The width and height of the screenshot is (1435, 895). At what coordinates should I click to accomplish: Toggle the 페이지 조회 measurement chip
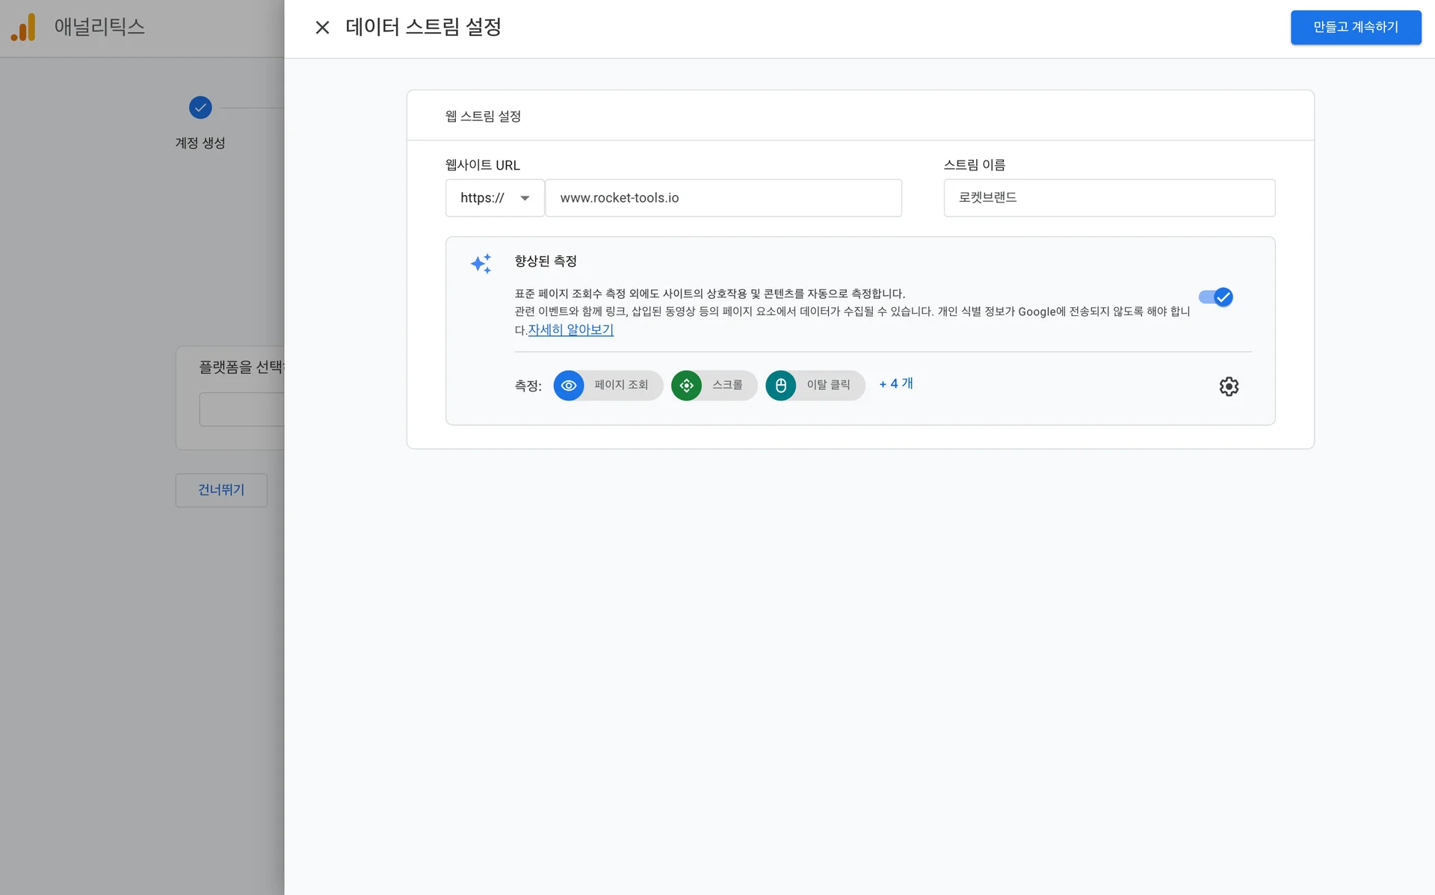tap(607, 385)
